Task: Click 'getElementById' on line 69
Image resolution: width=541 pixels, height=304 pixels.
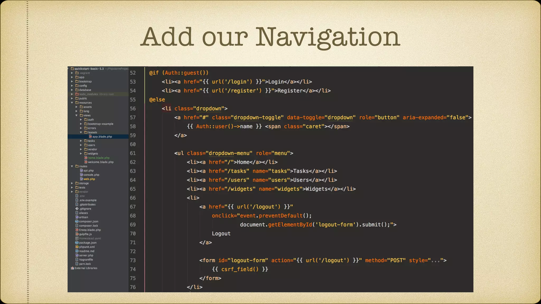Action: pos(290,225)
